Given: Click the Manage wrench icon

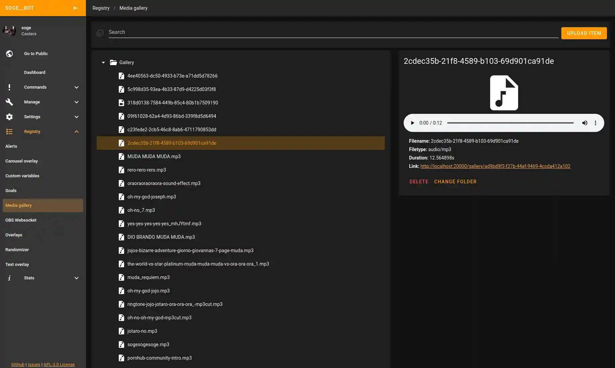Looking at the screenshot, I should 9,102.
